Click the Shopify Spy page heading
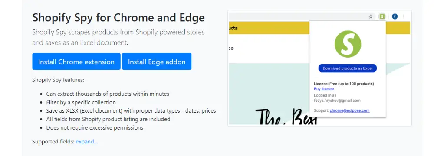The image size is (434, 156). click(118, 18)
